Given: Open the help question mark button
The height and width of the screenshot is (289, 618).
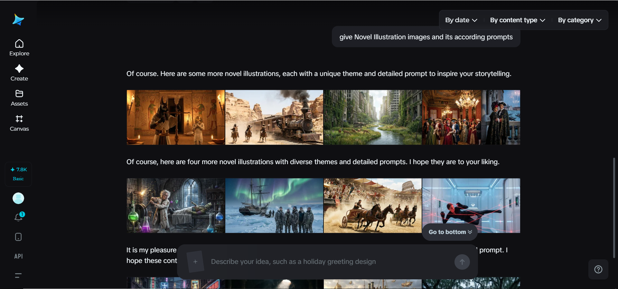Looking at the screenshot, I should (x=598, y=269).
